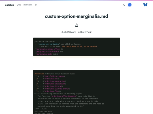Click the orderless-literal-prefix code line
The image size is (153, 114).
53,89
